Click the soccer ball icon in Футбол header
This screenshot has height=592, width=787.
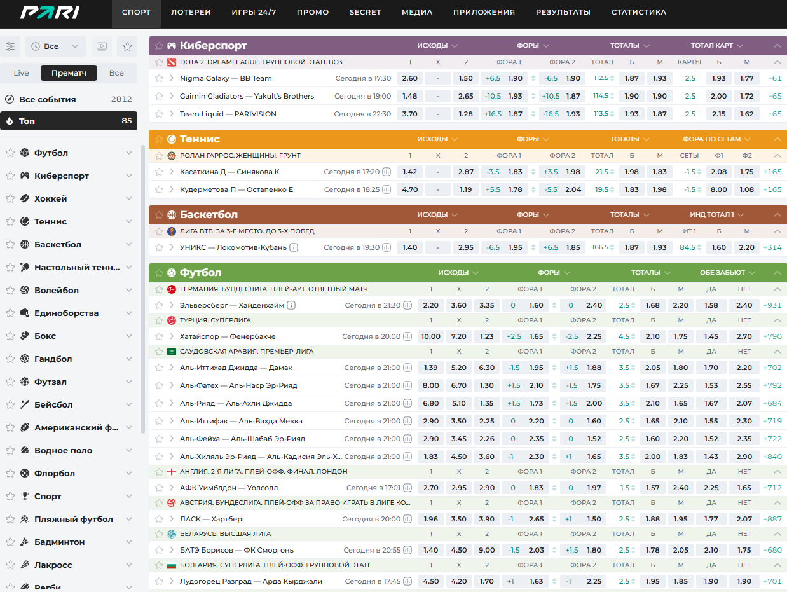pyautogui.click(x=172, y=272)
